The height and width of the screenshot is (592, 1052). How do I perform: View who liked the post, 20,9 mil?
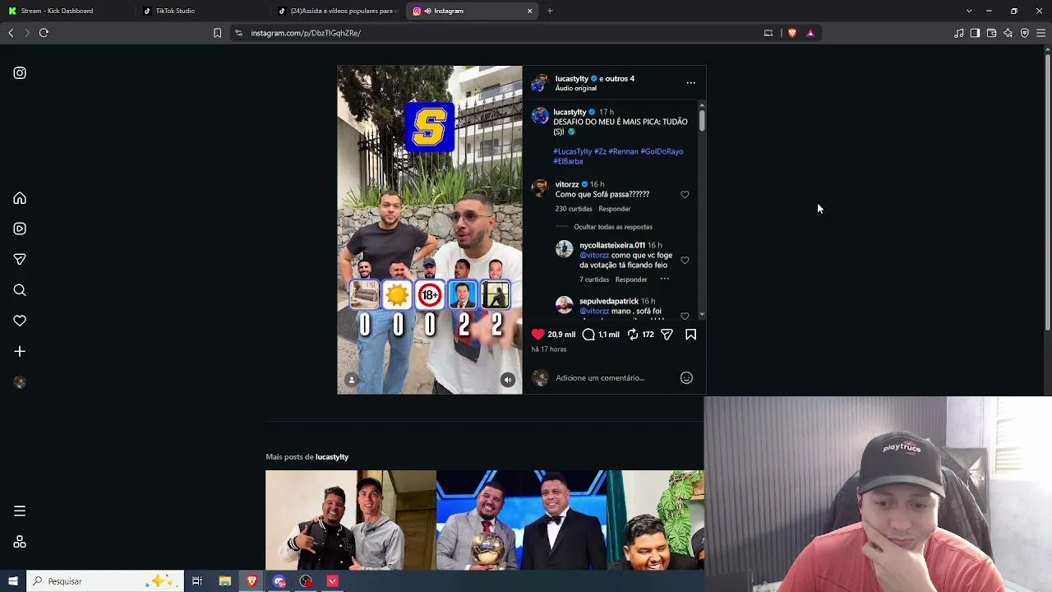pos(561,335)
